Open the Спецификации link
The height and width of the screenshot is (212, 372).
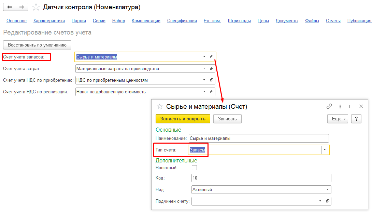[182, 21]
